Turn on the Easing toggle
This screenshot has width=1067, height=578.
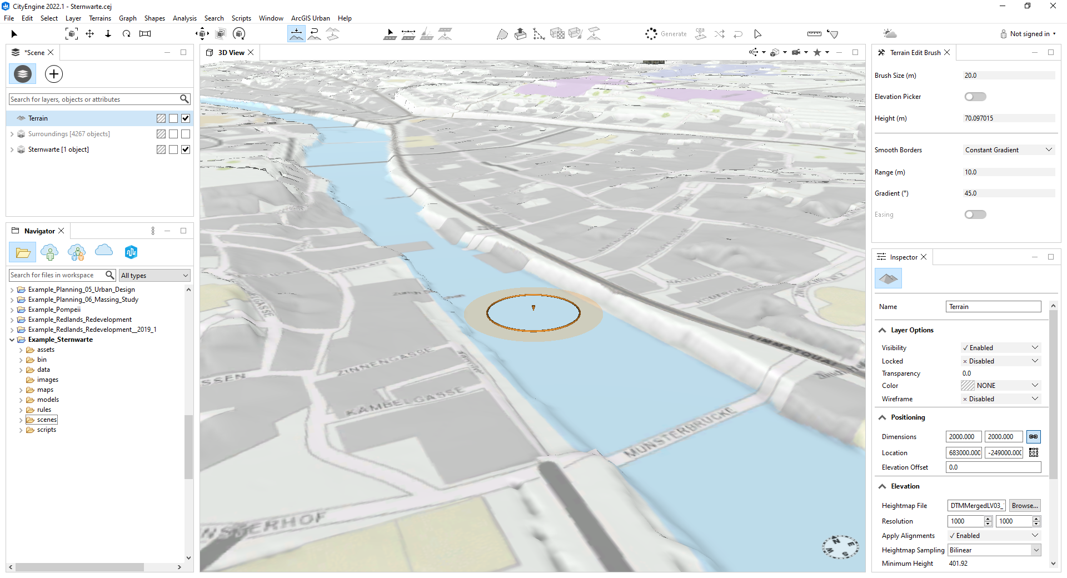975,214
